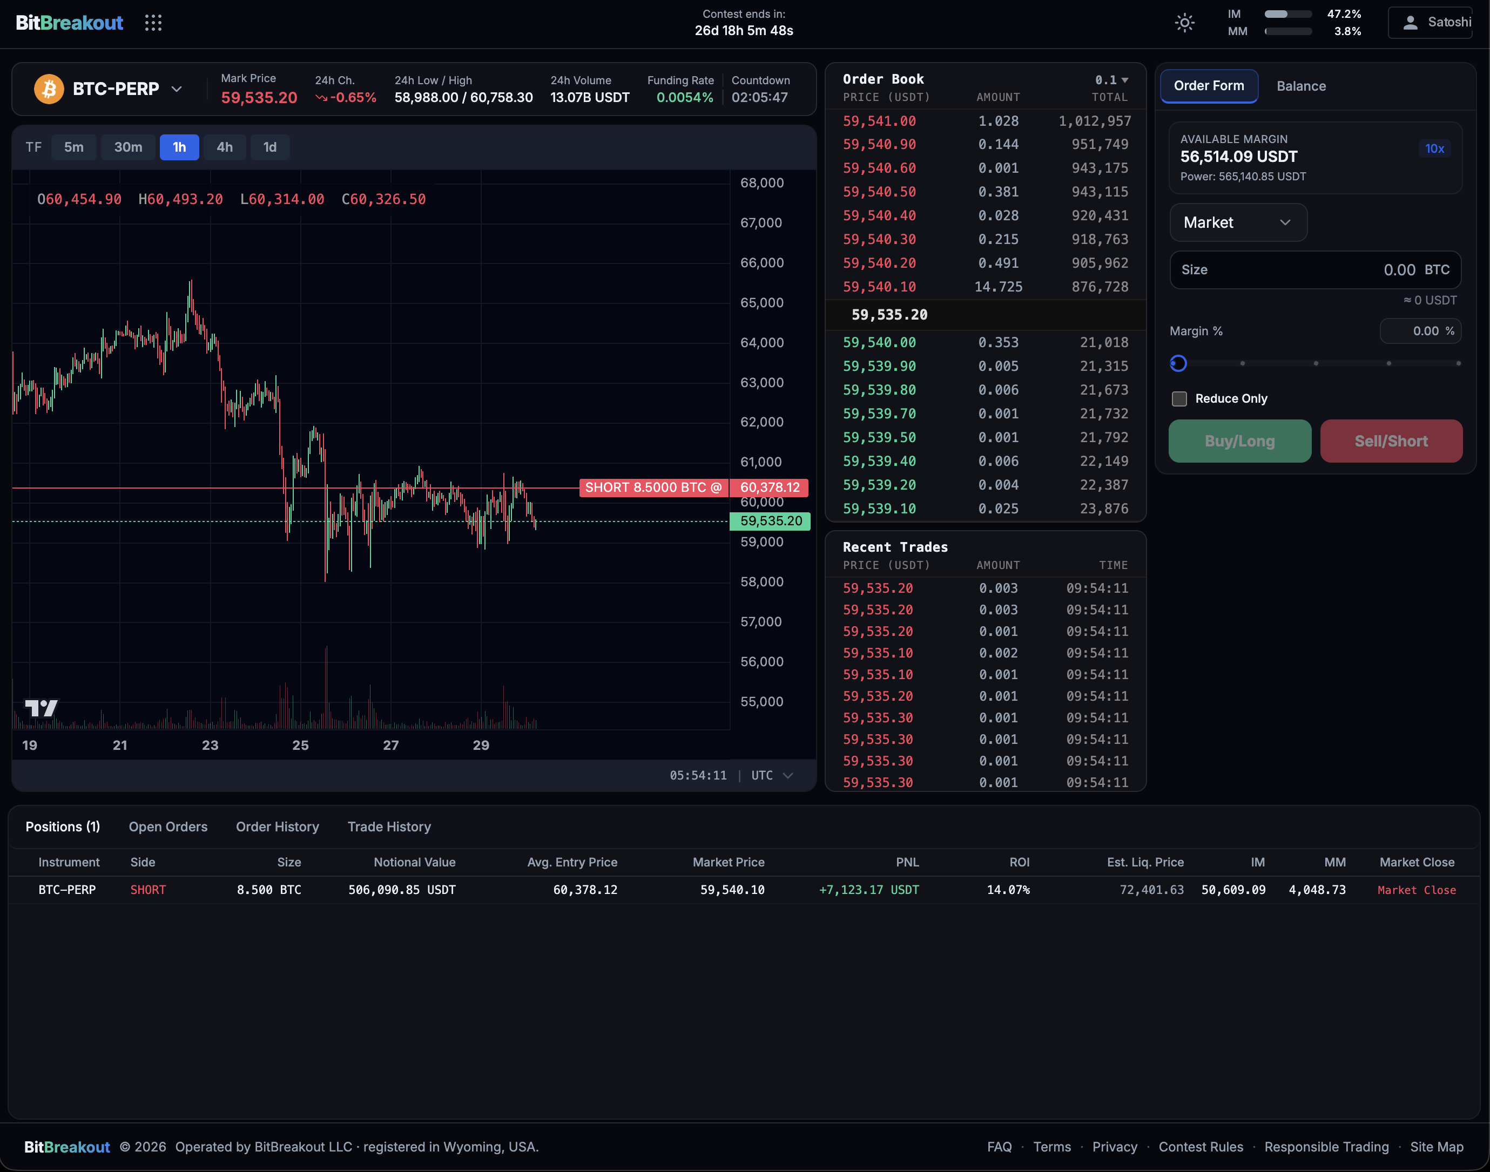Switch to the Balance tab

click(1302, 86)
